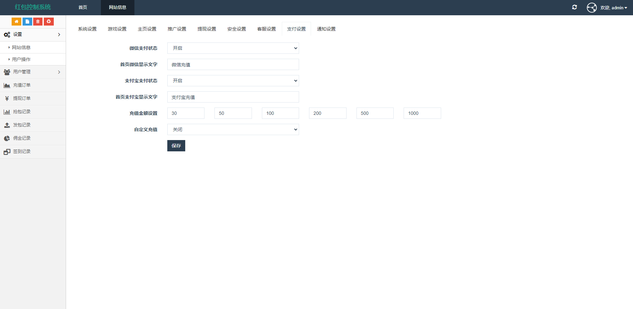Open the 充值订单 sidebar item

pos(33,85)
